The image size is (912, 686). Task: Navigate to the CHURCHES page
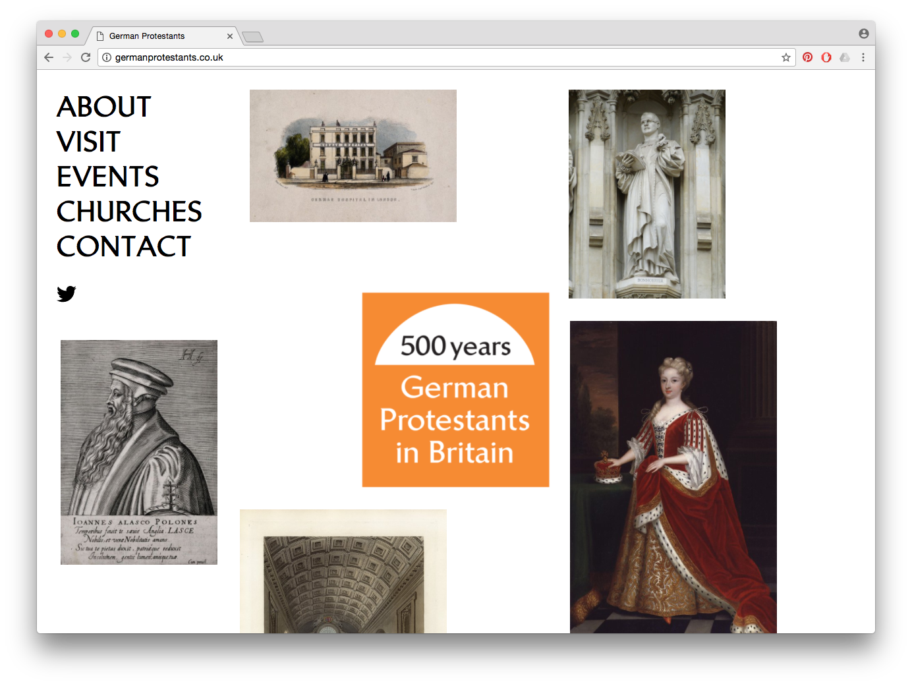129,212
